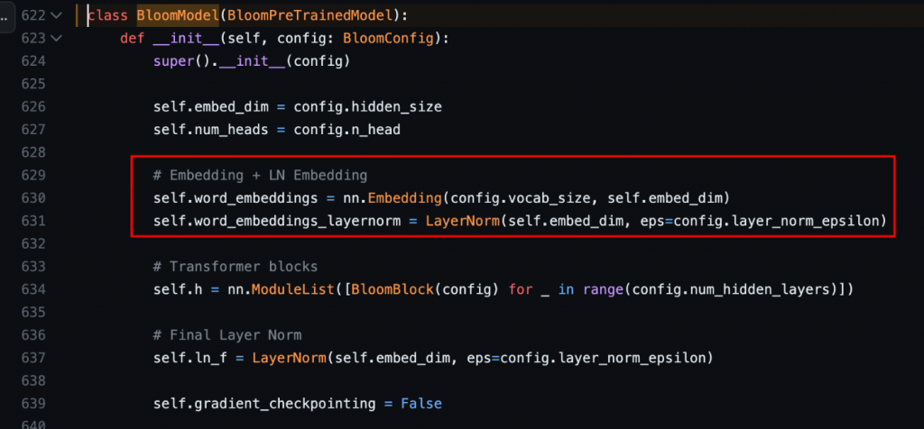Click nn.Embedding call on line 630
Viewport: 924px width, 429px height.
[x=392, y=198]
